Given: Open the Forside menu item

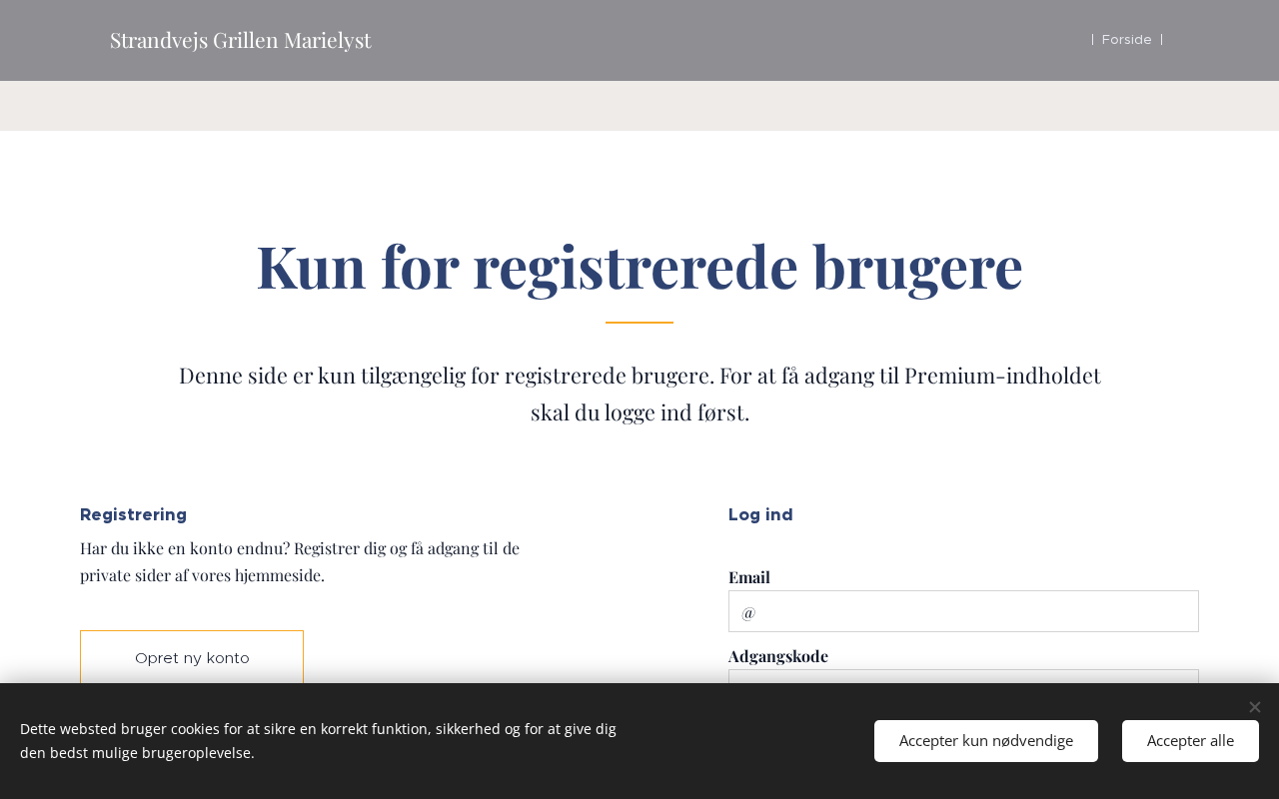Looking at the screenshot, I should coord(1126,40).
